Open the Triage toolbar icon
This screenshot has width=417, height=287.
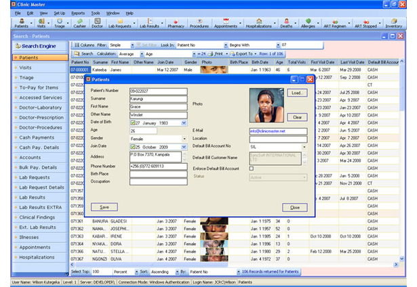60,24
